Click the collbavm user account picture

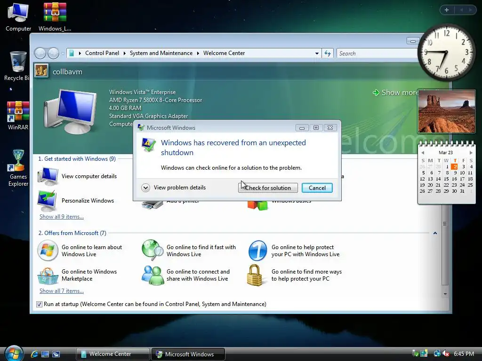pos(41,71)
